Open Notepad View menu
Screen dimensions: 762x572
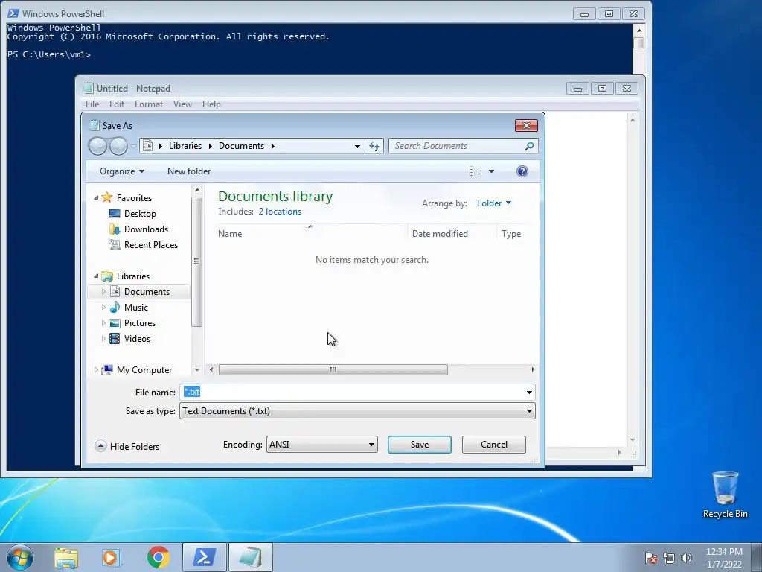tap(183, 104)
